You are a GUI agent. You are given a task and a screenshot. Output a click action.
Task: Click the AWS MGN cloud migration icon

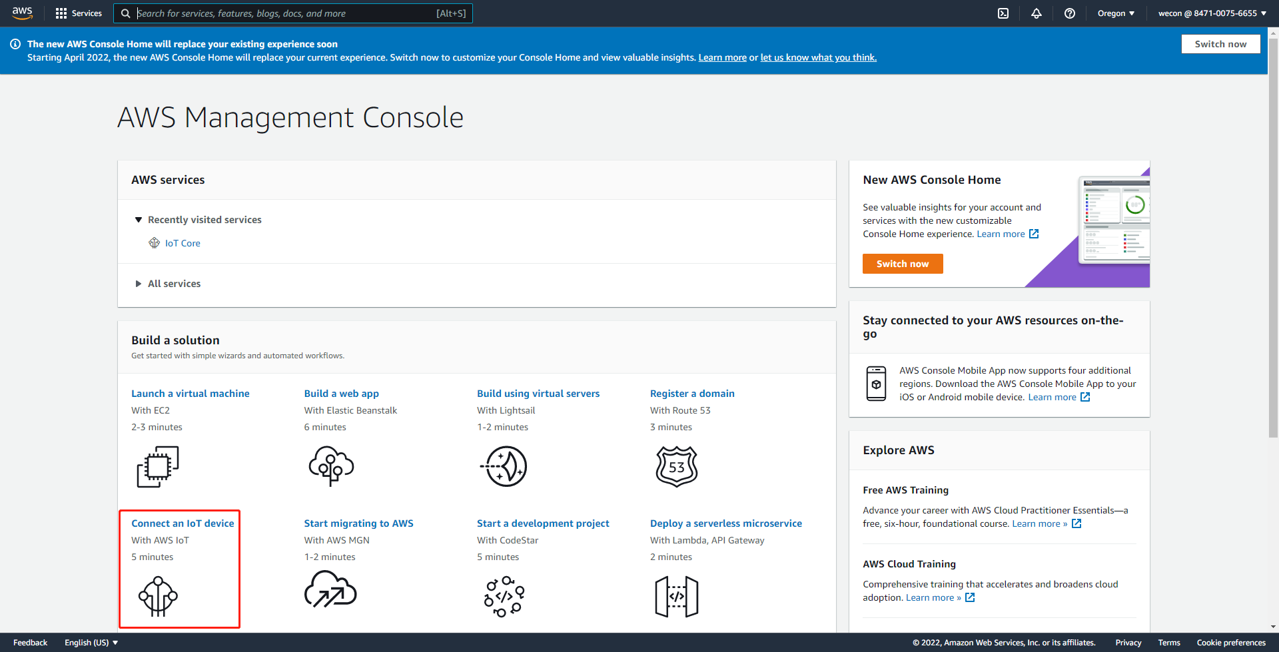pos(330,591)
